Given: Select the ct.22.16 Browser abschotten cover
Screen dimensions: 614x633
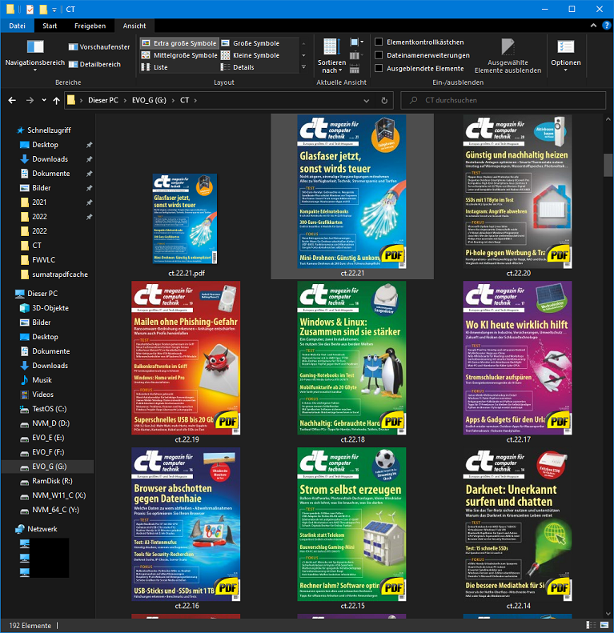Looking at the screenshot, I should (186, 524).
